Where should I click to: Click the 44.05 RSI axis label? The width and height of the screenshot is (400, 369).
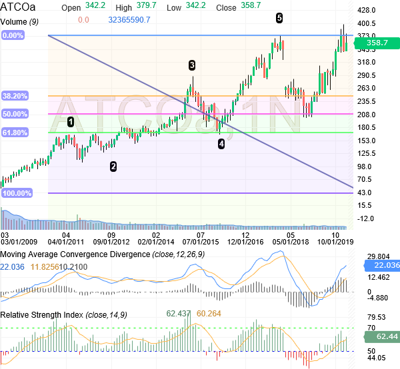[376, 358]
